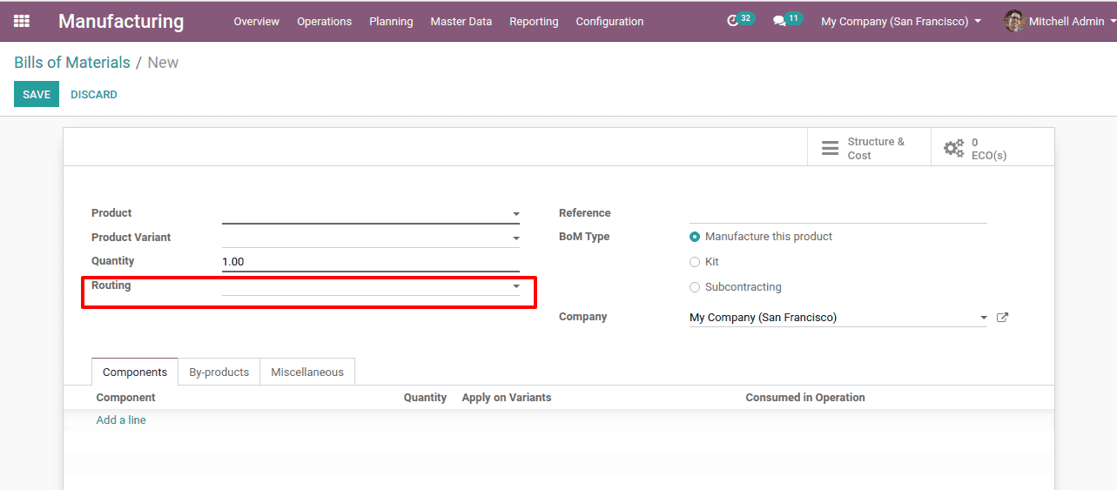Screen dimensions: 1117x490
Task: Open the Master Data menu
Action: tap(461, 21)
